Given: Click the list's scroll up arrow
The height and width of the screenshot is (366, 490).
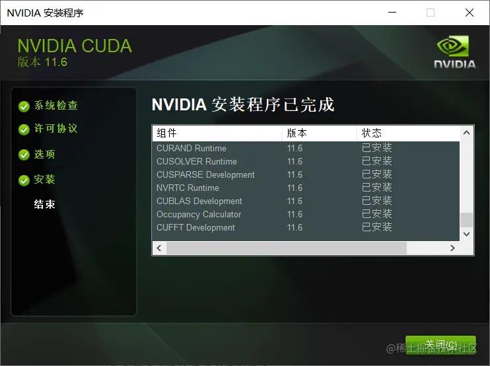Looking at the screenshot, I should (x=467, y=133).
